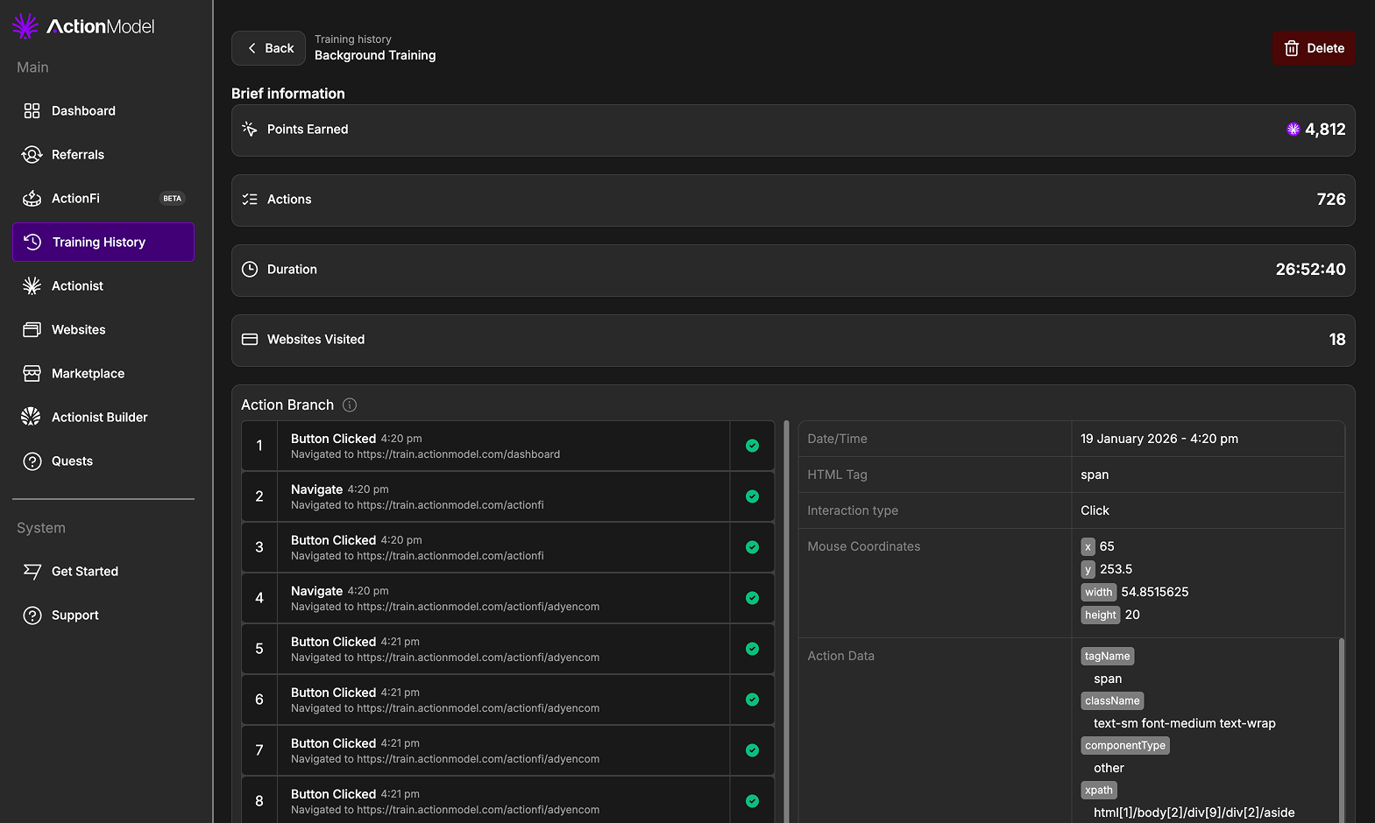Click the Get Started flag icon
This screenshot has width=1375, height=823.
(x=32, y=571)
